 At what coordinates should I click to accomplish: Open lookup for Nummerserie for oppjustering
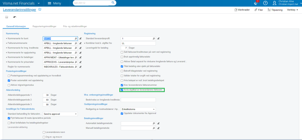pos(76,52)
